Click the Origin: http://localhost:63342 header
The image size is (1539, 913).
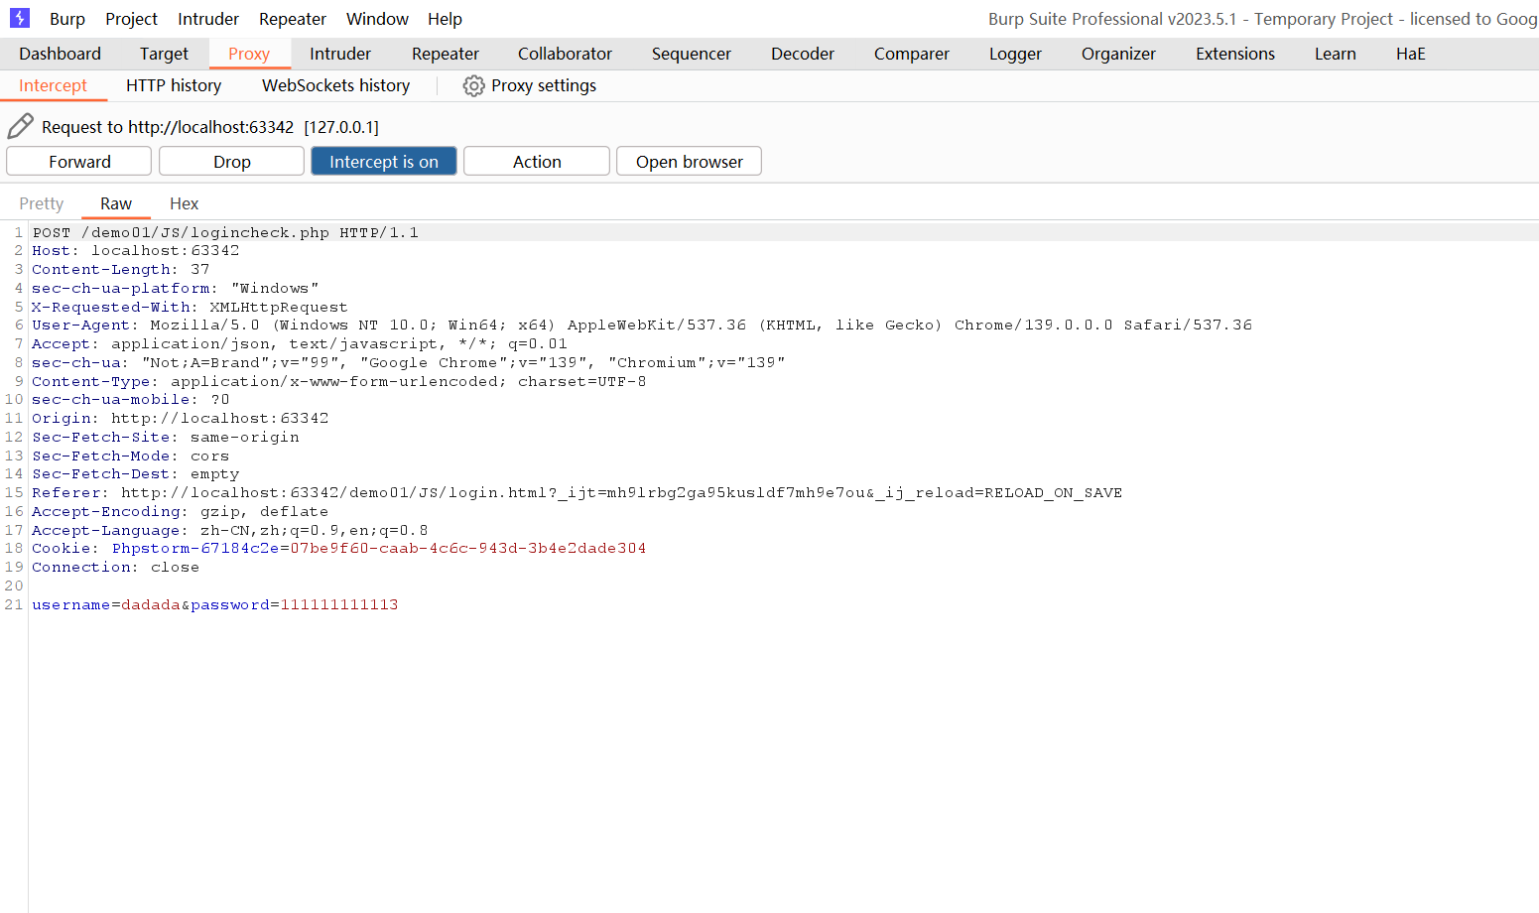tap(181, 419)
